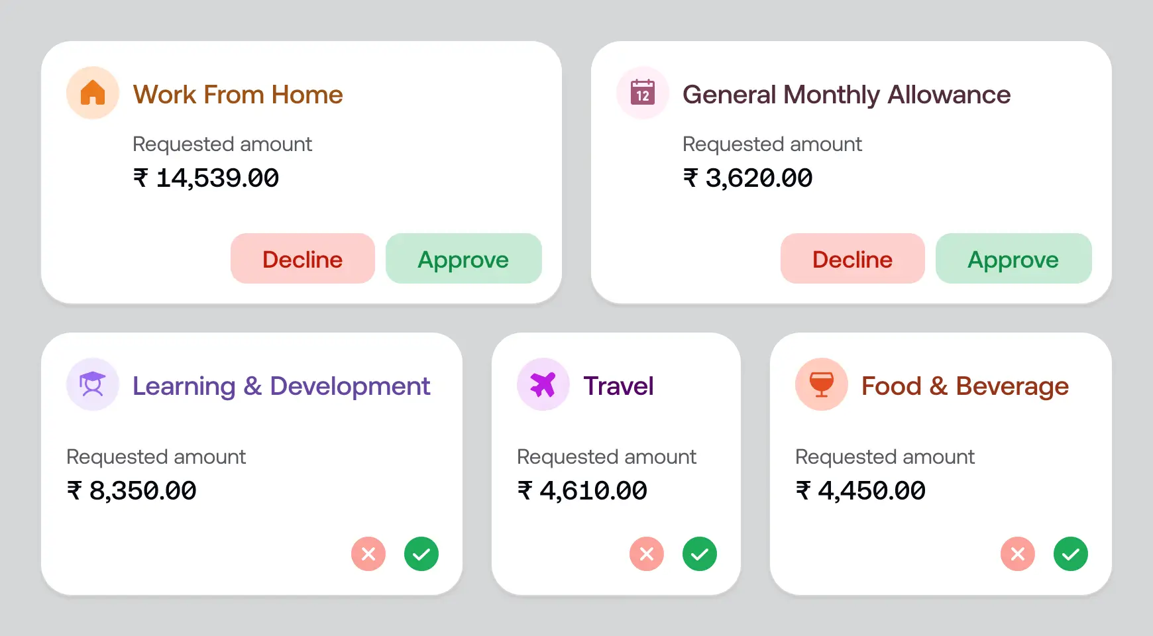The image size is (1153, 636).
Task: Accept the Travel request with the checkmark
Action: (x=700, y=554)
